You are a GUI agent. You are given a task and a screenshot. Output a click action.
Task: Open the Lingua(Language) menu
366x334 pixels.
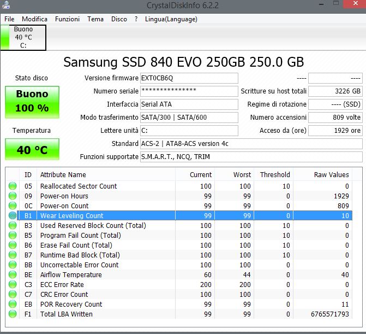click(171, 19)
